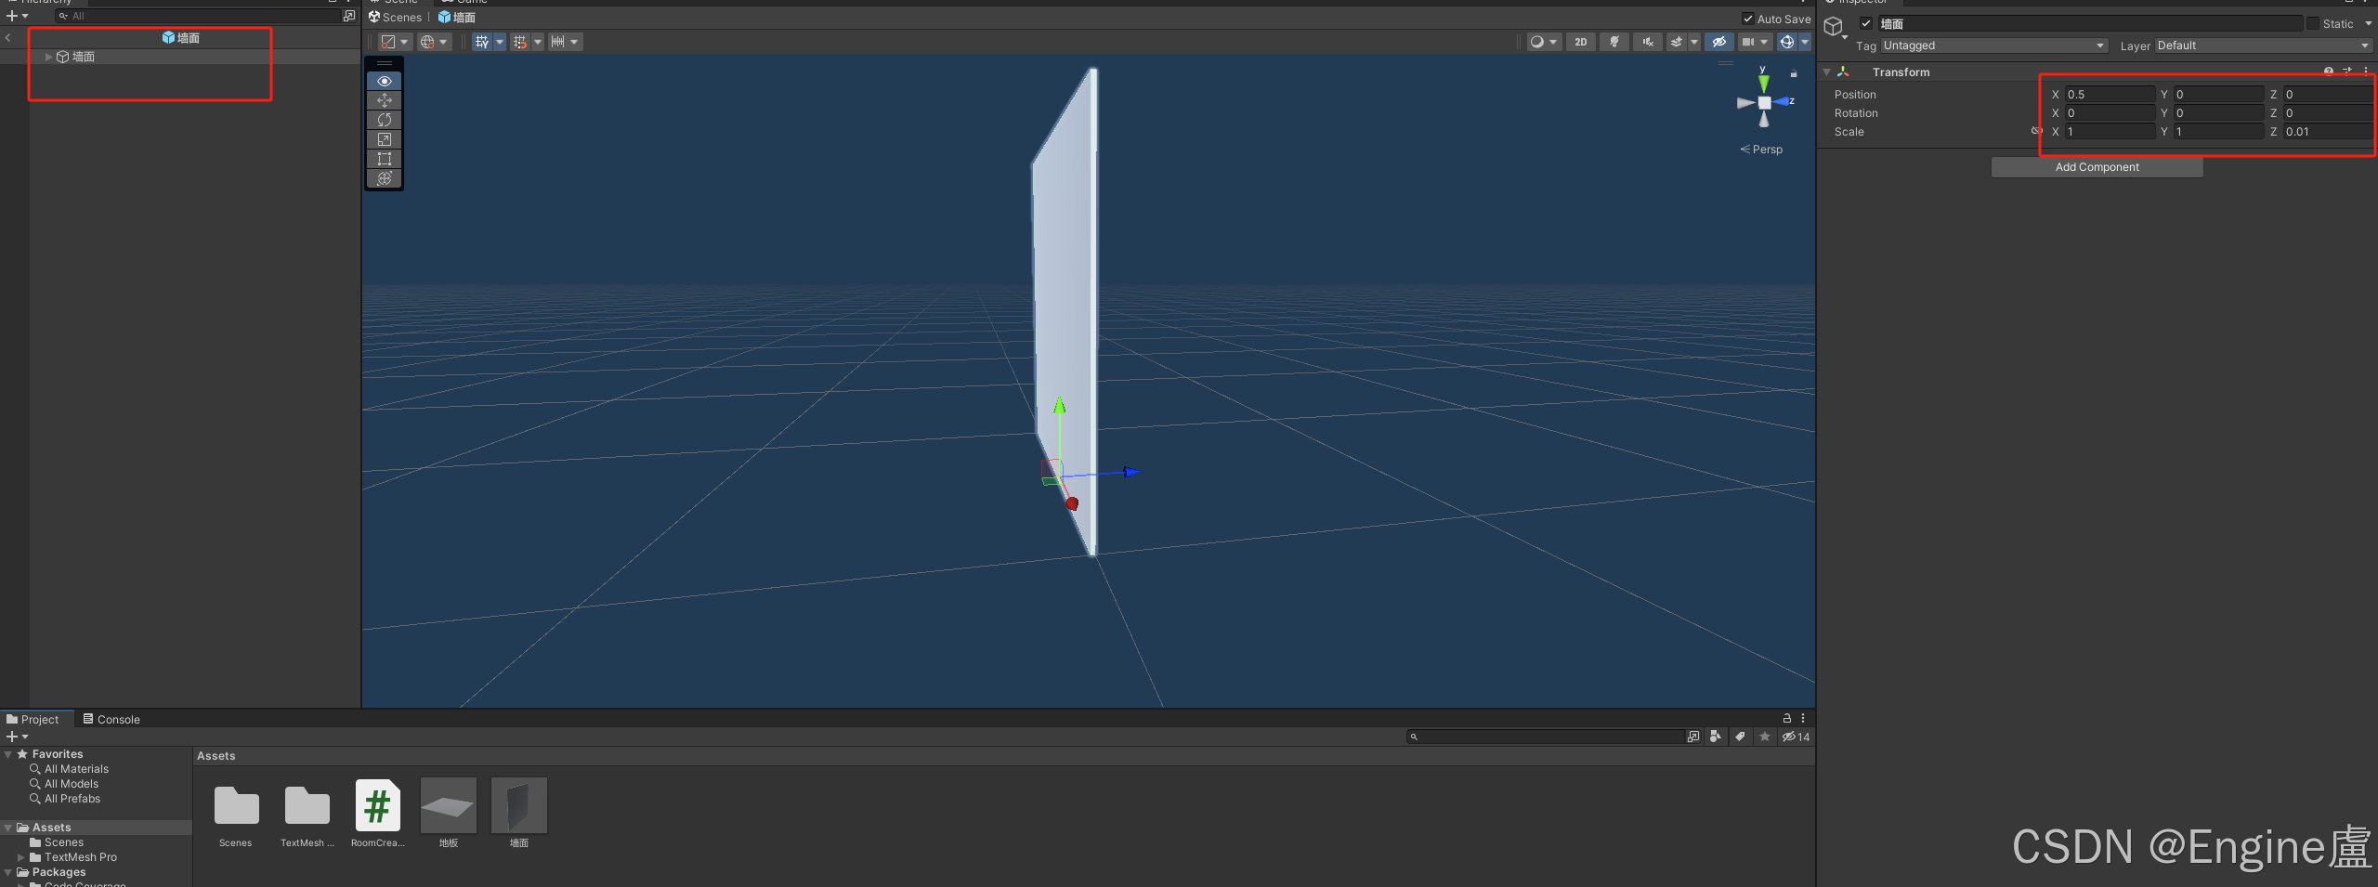2378x887 pixels.
Task: Expand the TextMesh Pro folder tree
Action: [x=21, y=857]
